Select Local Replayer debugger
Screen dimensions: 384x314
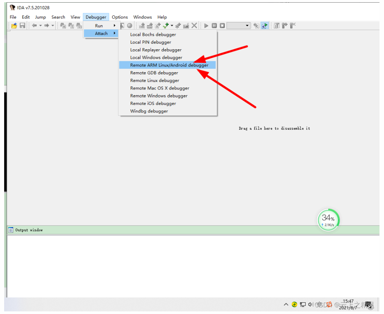(x=168, y=50)
